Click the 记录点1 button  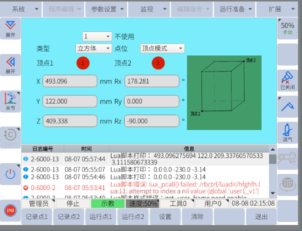(x=36, y=216)
